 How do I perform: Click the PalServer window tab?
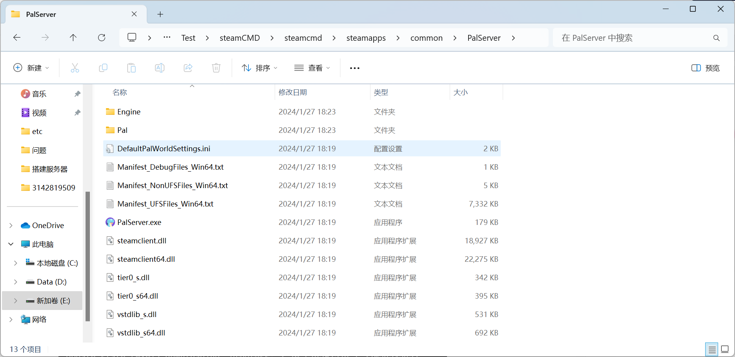point(77,14)
